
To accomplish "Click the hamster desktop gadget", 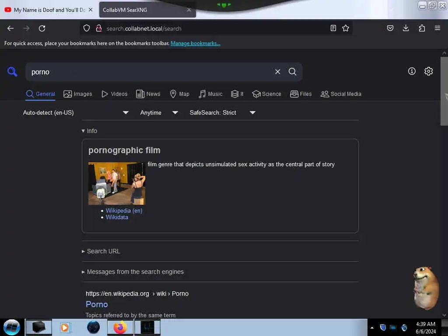I will pos(426,288).
